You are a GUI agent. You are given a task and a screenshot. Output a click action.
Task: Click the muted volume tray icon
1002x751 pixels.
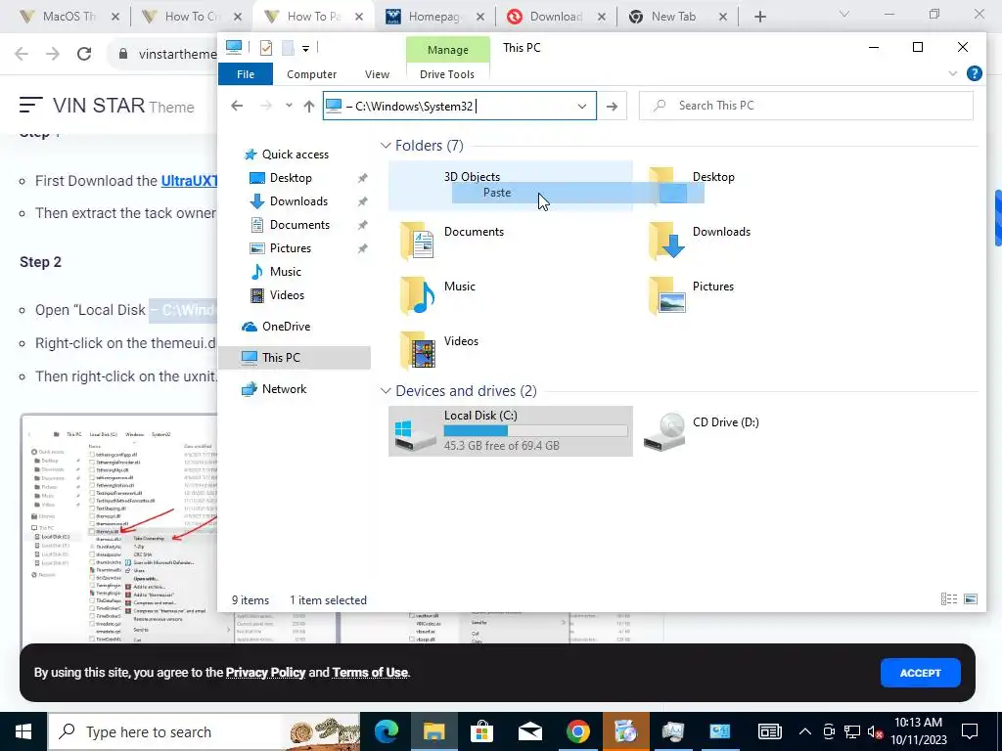[874, 731]
